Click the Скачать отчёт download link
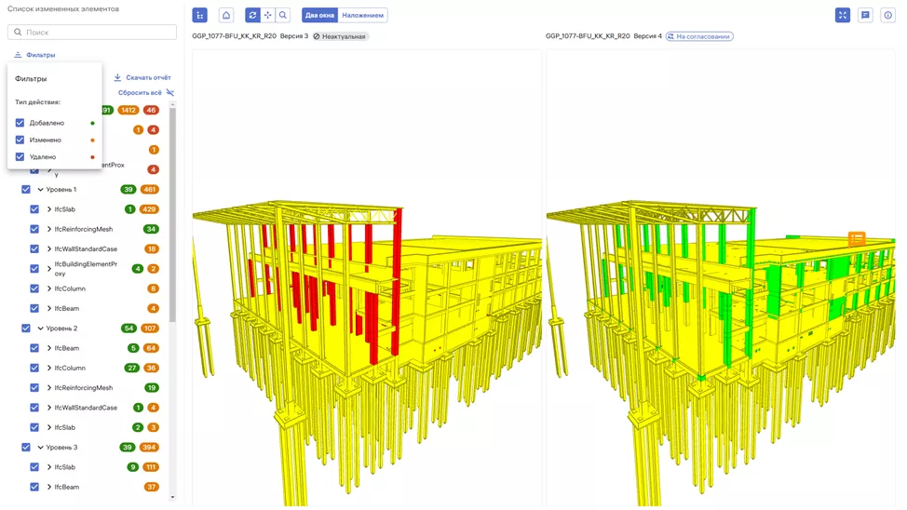 pyautogui.click(x=142, y=77)
